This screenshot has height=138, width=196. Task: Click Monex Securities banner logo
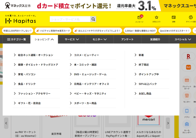coord(18,6)
